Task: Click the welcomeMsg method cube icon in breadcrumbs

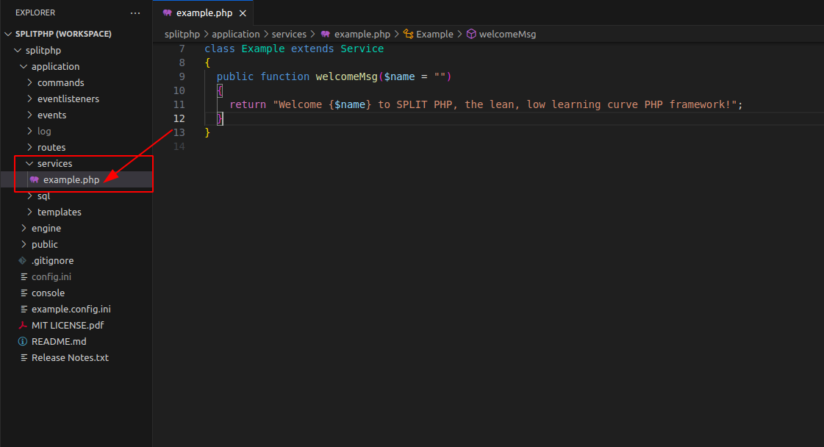Action: pyautogui.click(x=470, y=34)
